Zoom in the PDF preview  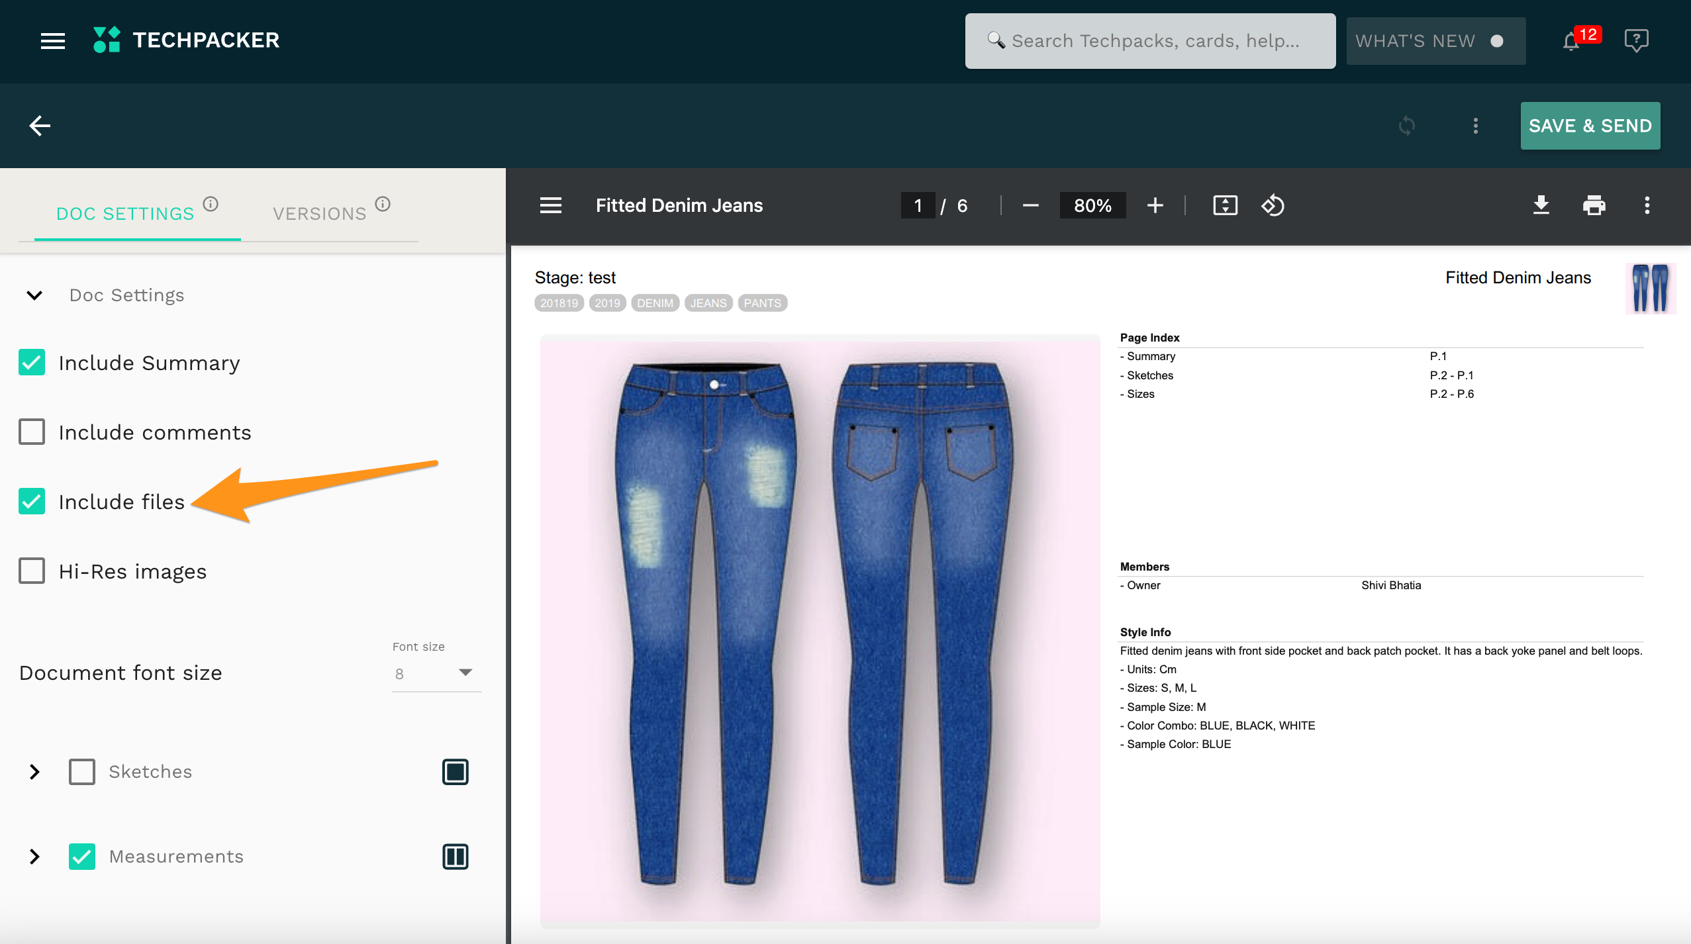point(1155,205)
